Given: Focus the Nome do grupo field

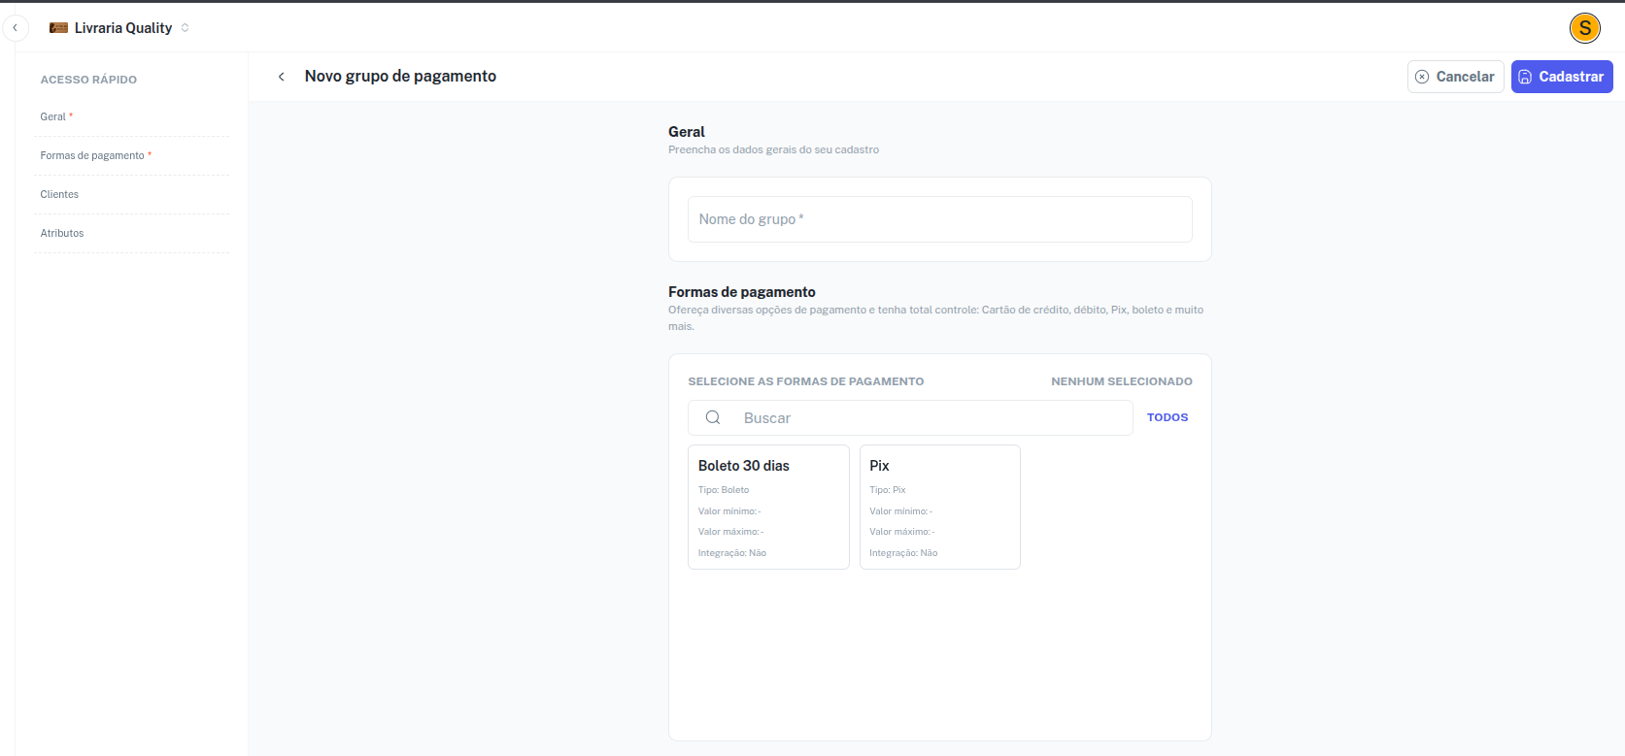Looking at the screenshot, I should pos(939,219).
